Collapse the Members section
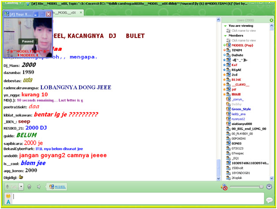 tap(225, 36)
